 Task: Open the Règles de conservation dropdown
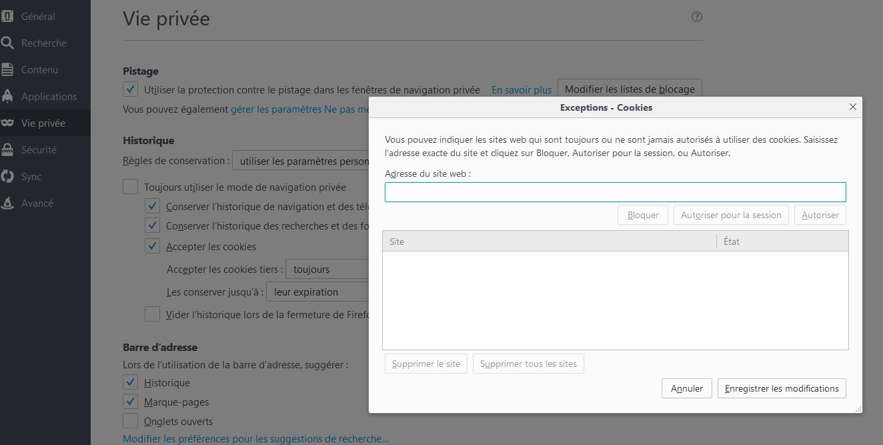(x=301, y=161)
